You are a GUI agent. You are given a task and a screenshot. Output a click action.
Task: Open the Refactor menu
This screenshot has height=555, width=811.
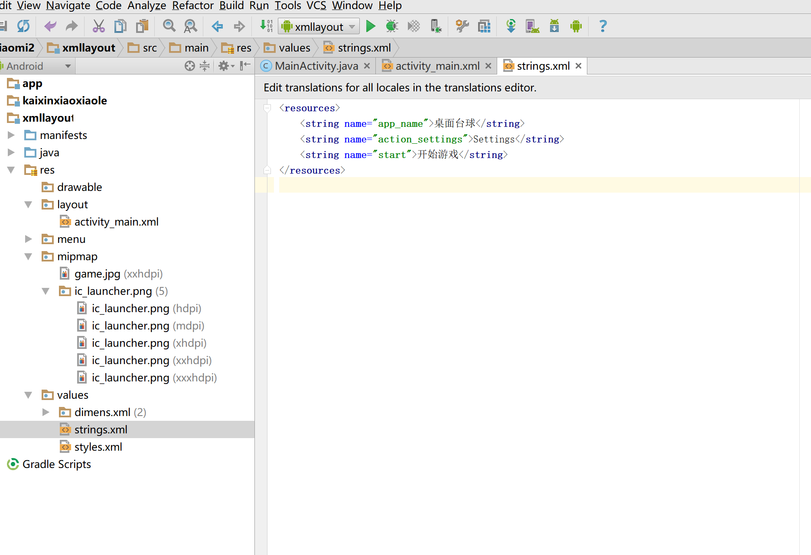coord(193,6)
